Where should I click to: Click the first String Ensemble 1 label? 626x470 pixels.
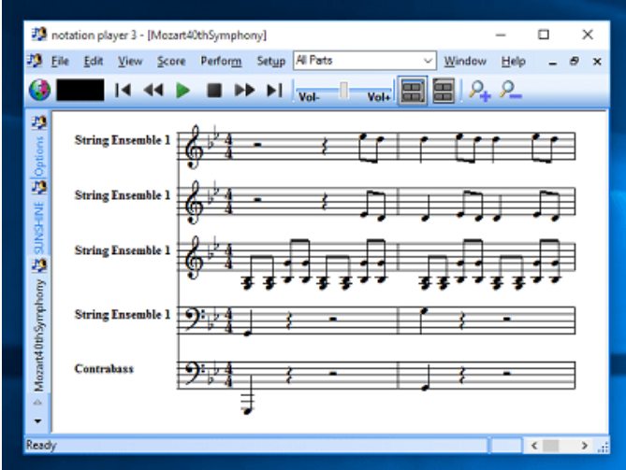click(123, 140)
